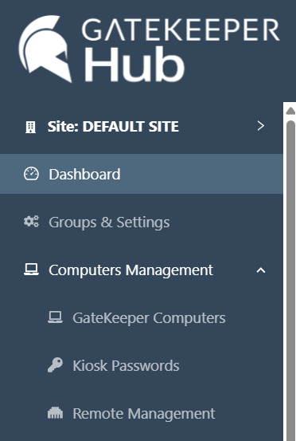Viewport: 296px width, 441px height.
Task: Click the sidebar scrollbar up arrow
Action: pos(290,111)
